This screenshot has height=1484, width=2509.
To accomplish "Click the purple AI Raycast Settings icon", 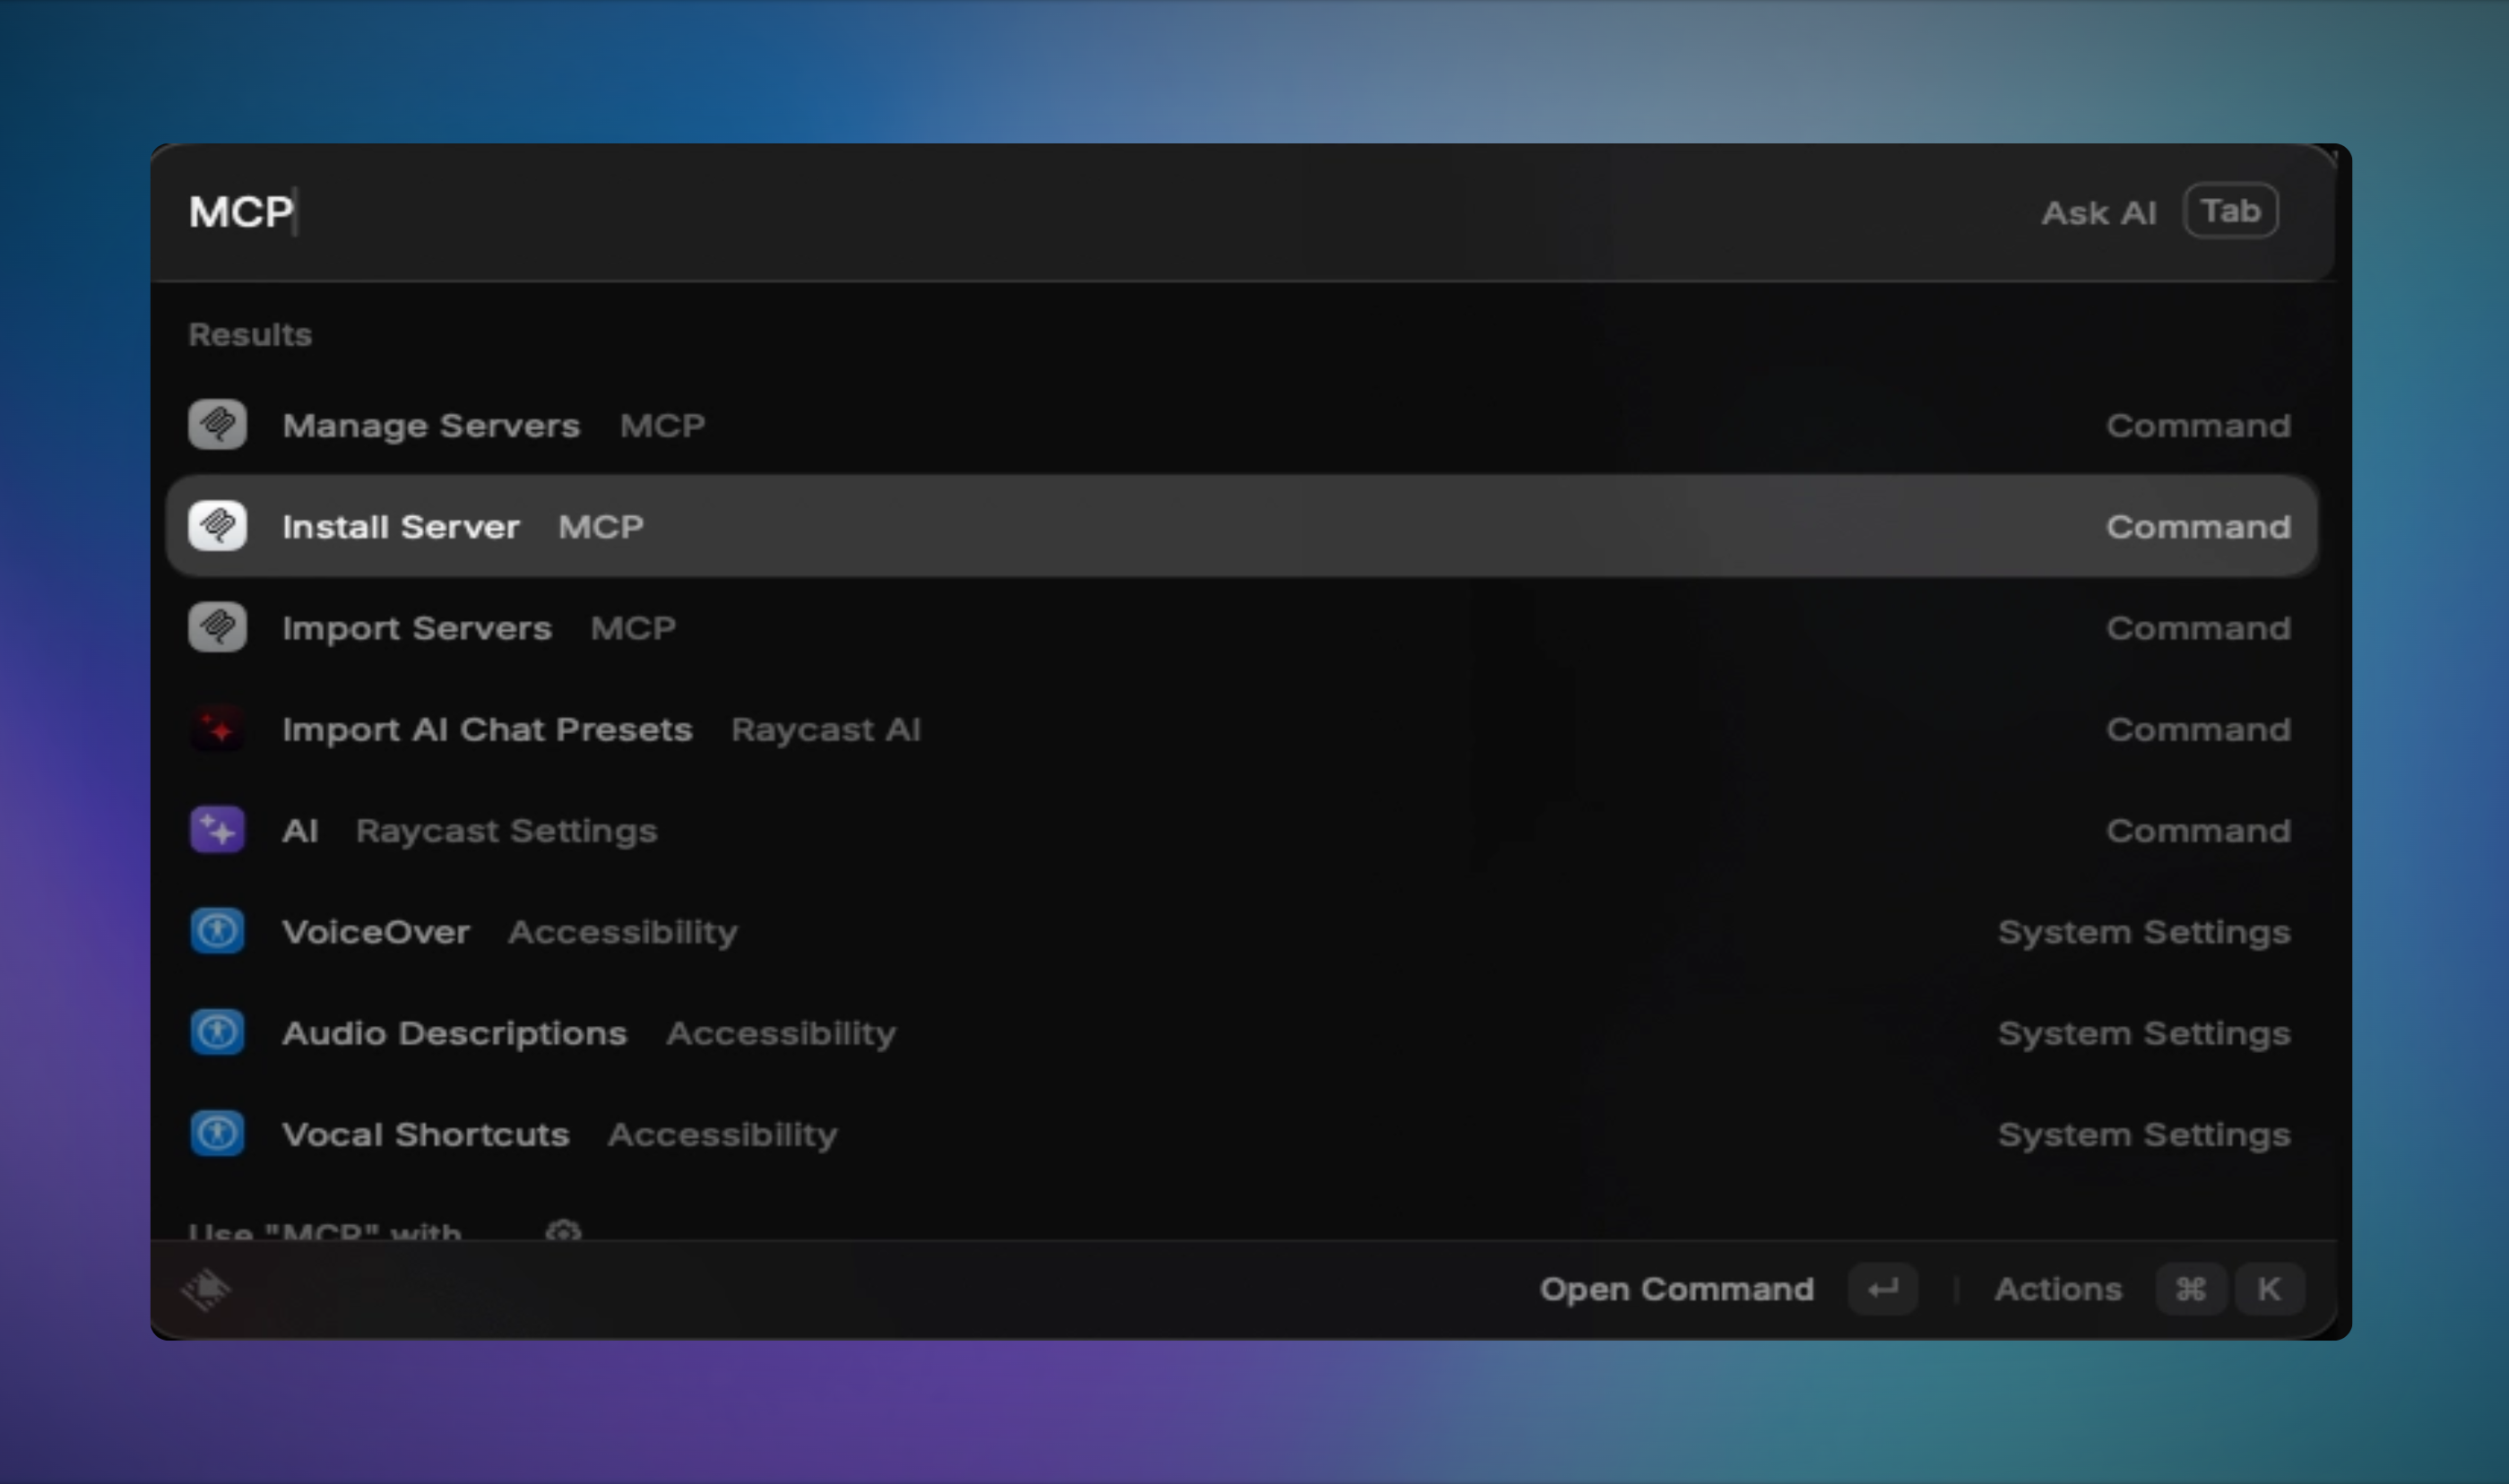I will [x=217, y=830].
